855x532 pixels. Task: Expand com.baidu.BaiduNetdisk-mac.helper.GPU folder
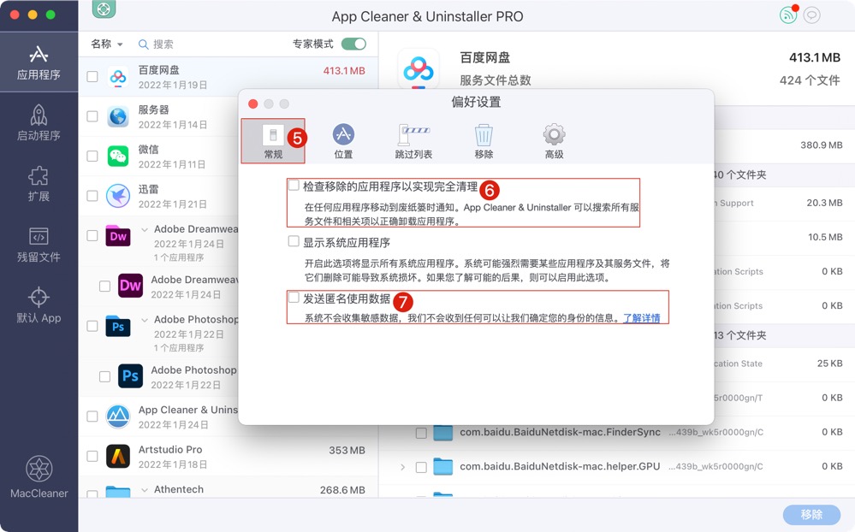pos(402,467)
